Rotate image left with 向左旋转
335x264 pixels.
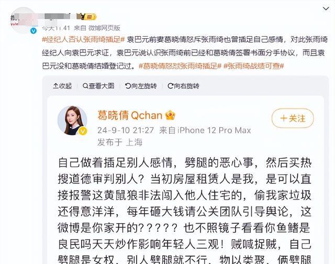point(141,86)
